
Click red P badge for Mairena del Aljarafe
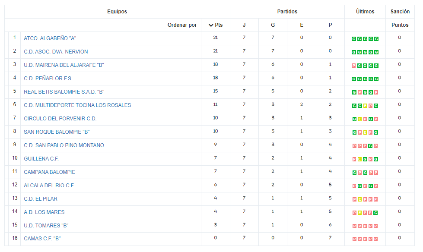tap(354, 66)
